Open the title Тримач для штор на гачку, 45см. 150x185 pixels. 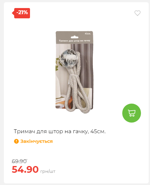[x=60, y=131]
